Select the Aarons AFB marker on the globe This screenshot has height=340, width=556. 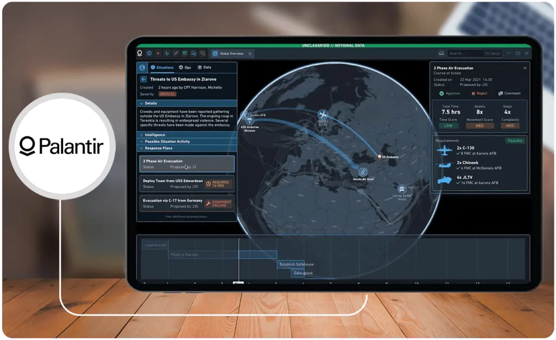[244, 115]
